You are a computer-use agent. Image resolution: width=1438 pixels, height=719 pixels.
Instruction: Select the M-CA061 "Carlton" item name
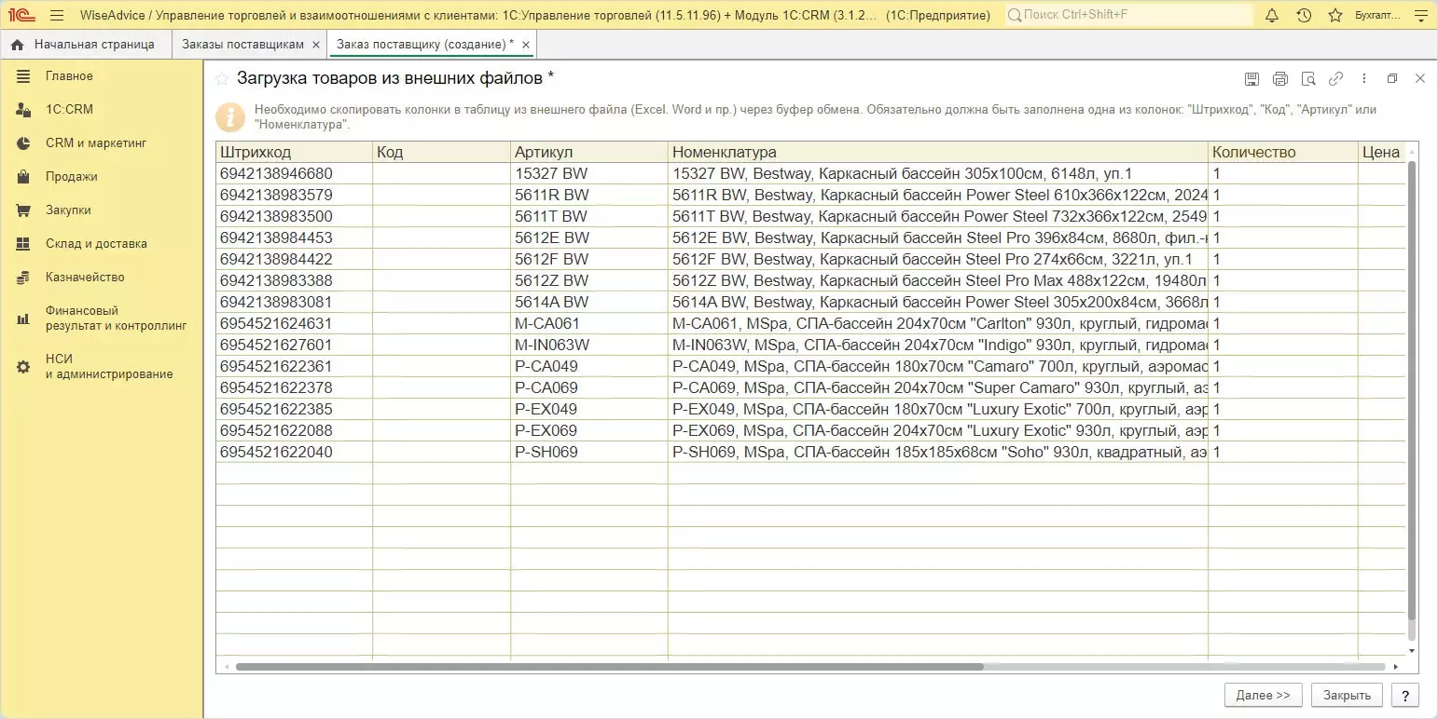(x=938, y=323)
